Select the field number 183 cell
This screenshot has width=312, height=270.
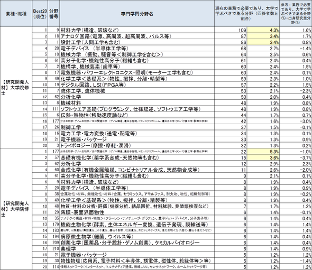pyautogui.click(x=54, y=230)
